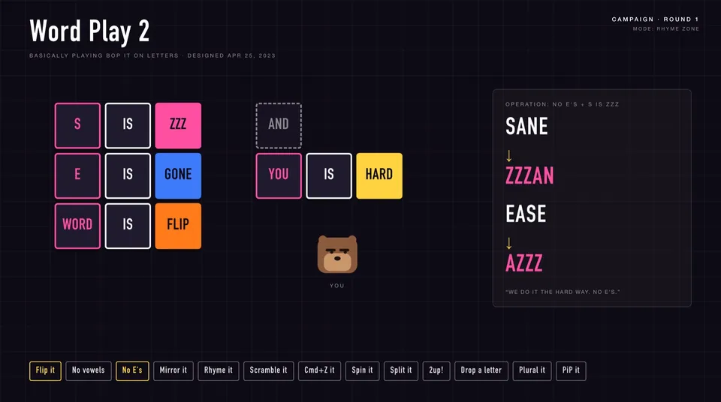Click the pink E tile
The image size is (721, 402).
(x=77, y=176)
